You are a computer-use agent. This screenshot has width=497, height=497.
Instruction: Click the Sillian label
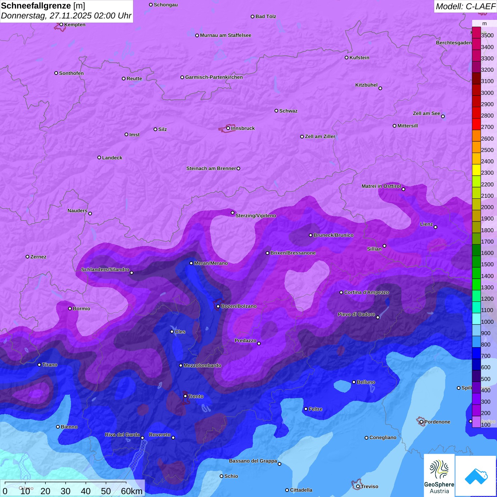(x=374, y=249)
